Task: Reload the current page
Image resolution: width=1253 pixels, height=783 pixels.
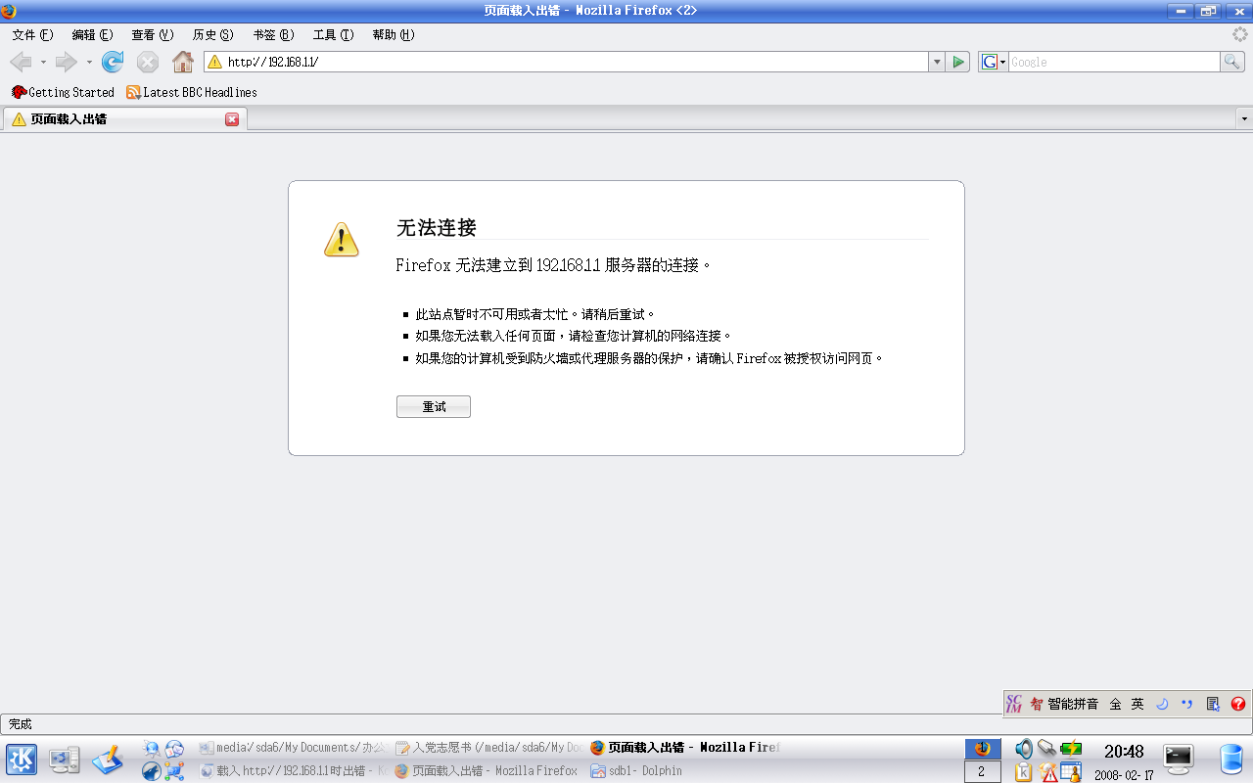Action: [113, 62]
